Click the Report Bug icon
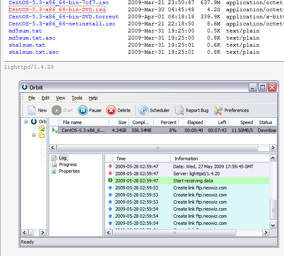This screenshot has height=256, width=284. point(179,110)
